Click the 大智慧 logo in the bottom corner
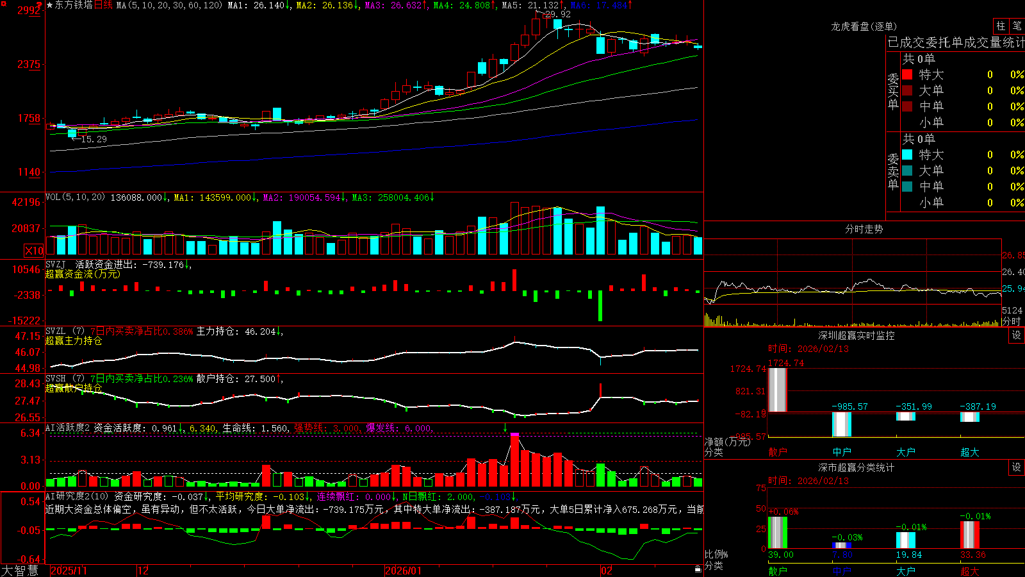This screenshot has height=577, width=1025. (20, 570)
